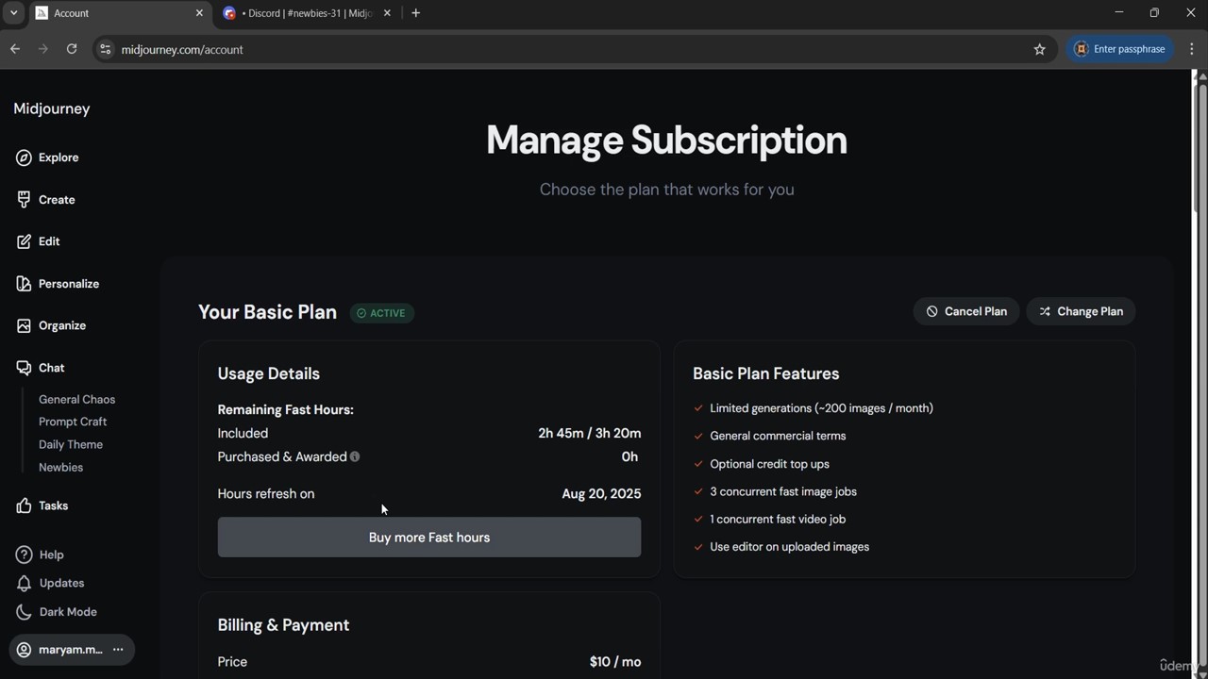Toggle Dark Mode in sidebar

pos(57,612)
